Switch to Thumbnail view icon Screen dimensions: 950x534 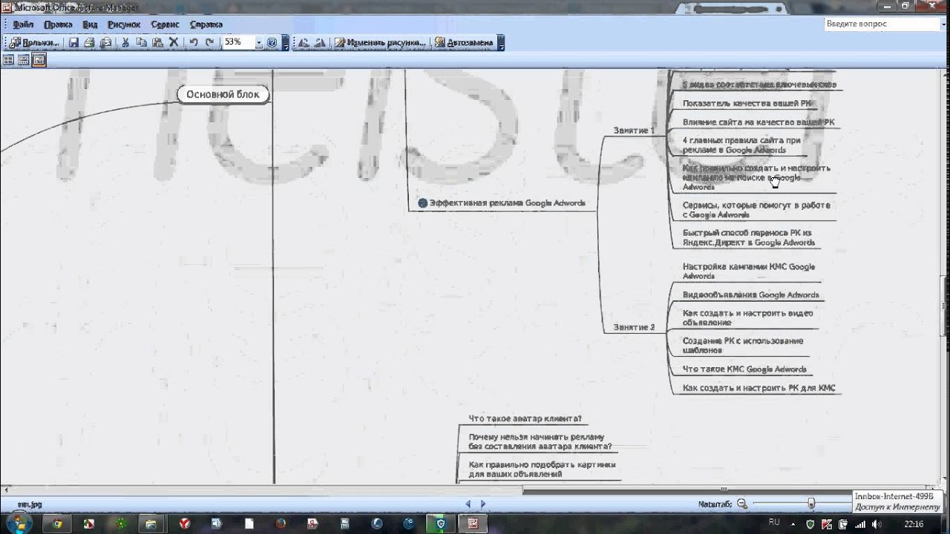coord(9,60)
